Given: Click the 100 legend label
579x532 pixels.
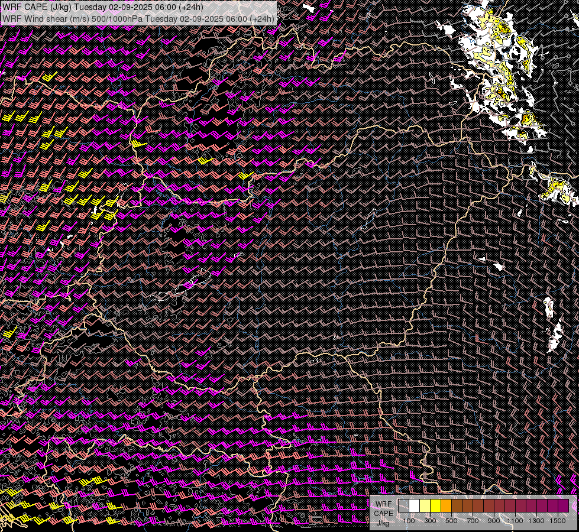Looking at the screenshot, I should tap(409, 521).
